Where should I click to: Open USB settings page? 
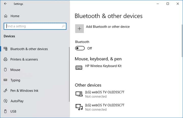13,111
